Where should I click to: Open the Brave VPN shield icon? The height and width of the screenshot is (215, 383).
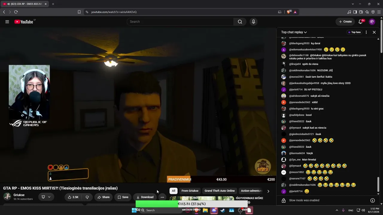point(373,12)
